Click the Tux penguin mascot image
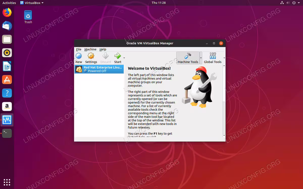 pyautogui.click(x=199, y=87)
